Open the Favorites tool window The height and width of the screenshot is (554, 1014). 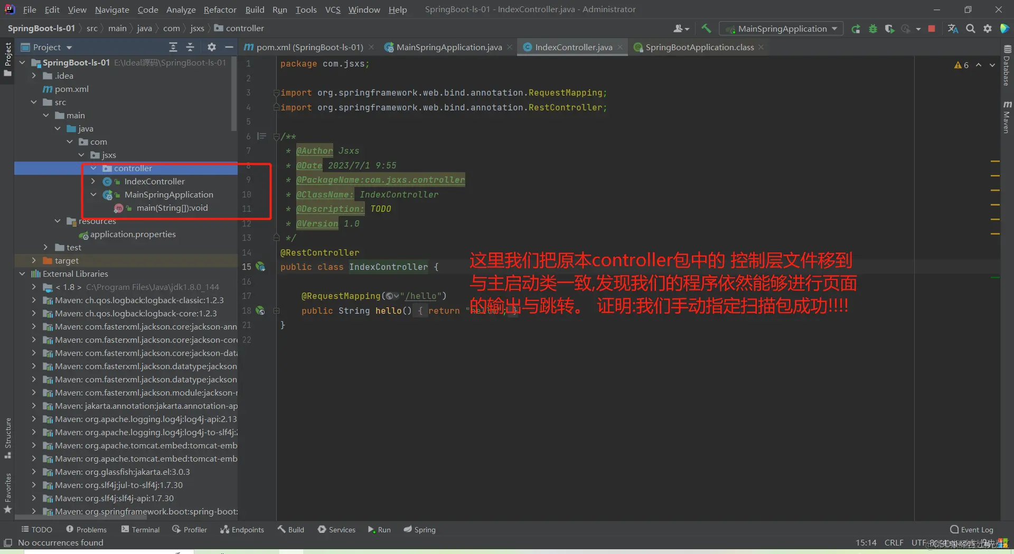8,493
